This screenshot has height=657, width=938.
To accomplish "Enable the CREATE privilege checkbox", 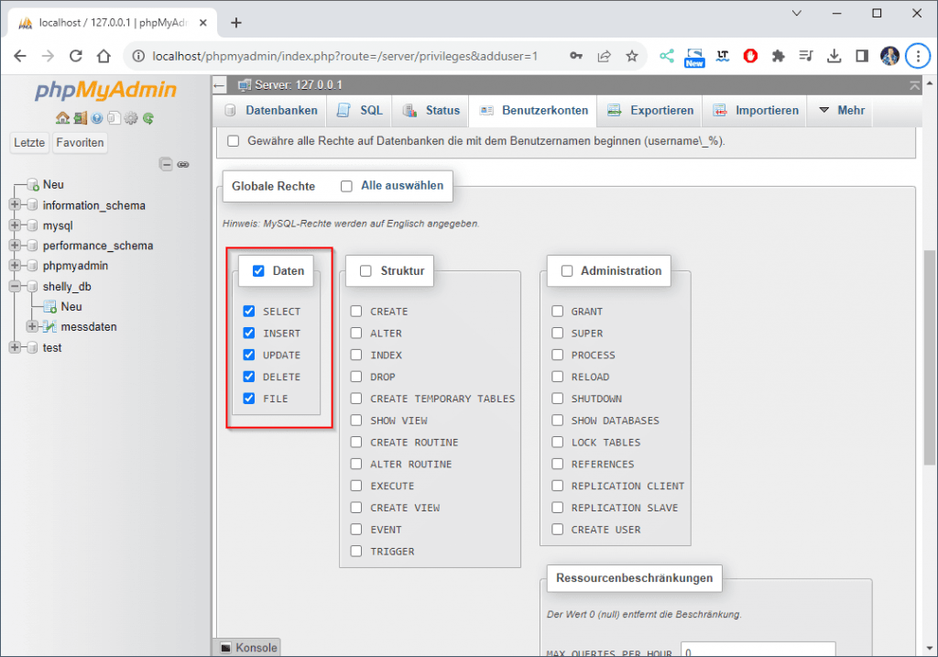I will (x=356, y=312).
